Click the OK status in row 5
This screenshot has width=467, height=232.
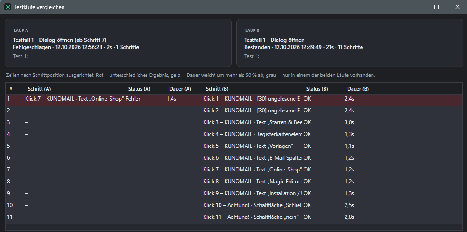click(x=307, y=146)
